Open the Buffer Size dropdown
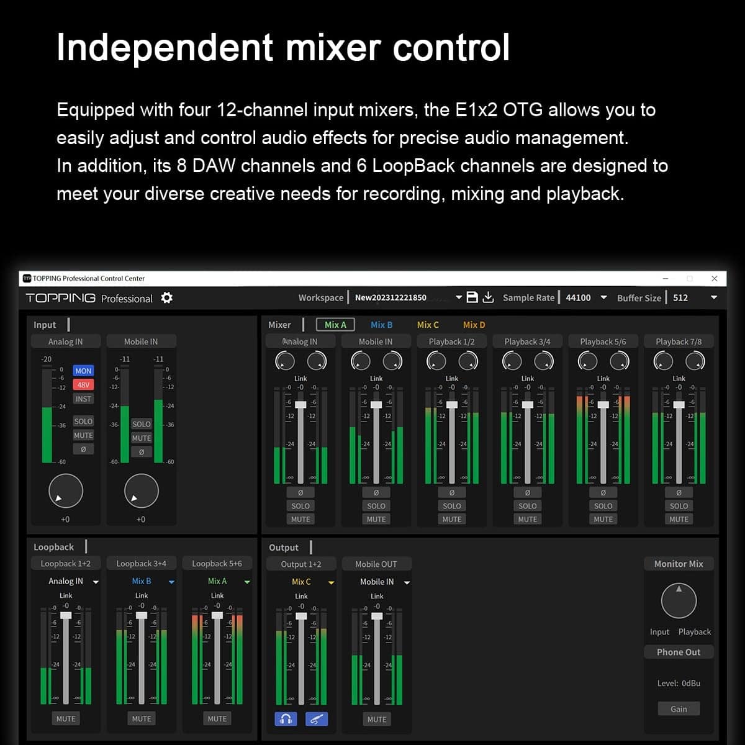 click(714, 298)
